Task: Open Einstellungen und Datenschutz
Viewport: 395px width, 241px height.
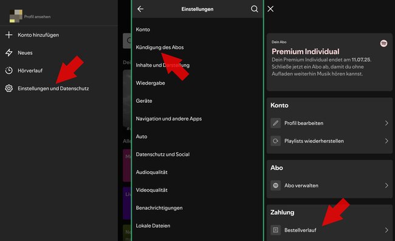Action: pyautogui.click(x=53, y=89)
